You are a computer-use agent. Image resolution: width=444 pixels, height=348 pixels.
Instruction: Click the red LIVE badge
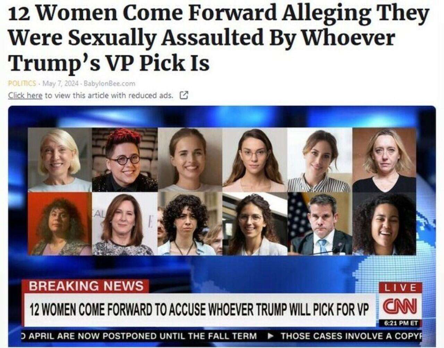pyautogui.click(x=400, y=287)
